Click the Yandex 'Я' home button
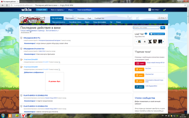The height and width of the screenshot is (118, 189). (x=7, y=5)
